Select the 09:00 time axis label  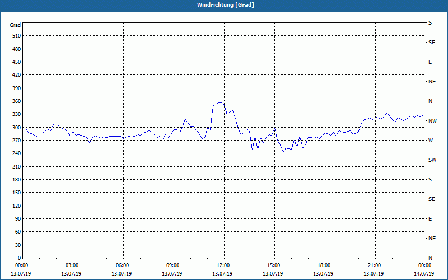(172, 265)
